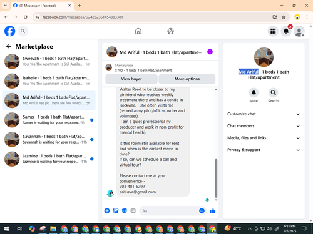This screenshot has height=234, width=313.
Task: Click sender avatar beside the message
Action: point(110,193)
